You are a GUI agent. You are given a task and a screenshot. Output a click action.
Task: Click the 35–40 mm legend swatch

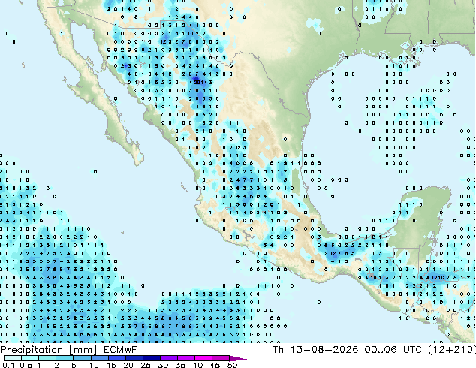pyautogui.click(x=185, y=358)
